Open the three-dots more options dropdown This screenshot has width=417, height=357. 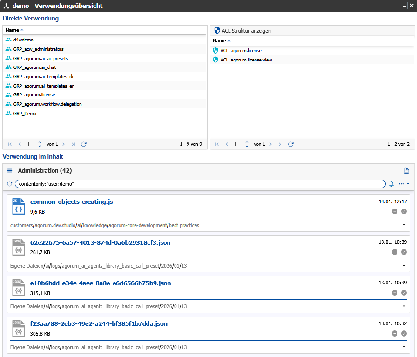pyautogui.click(x=404, y=184)
